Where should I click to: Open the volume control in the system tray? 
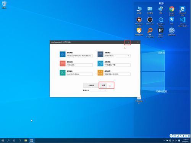(x=173, y=140)
